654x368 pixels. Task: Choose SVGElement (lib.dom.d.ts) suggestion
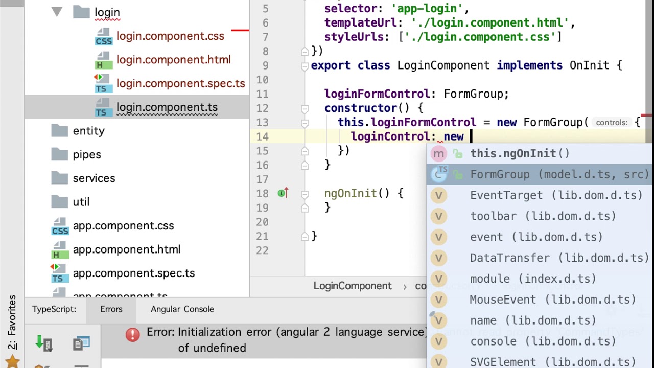click(x=540, y=361)
